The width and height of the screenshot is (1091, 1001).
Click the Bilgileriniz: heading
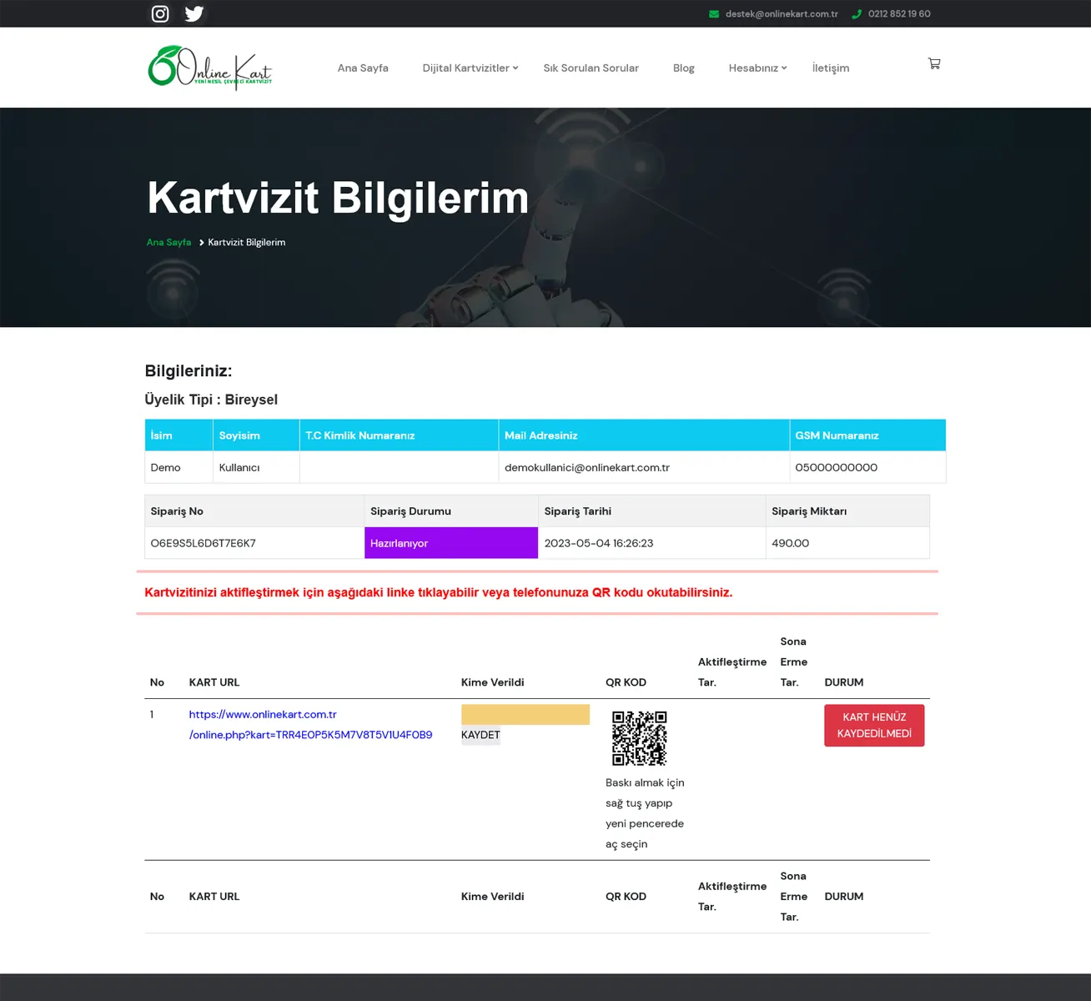[x=189, y=371]
